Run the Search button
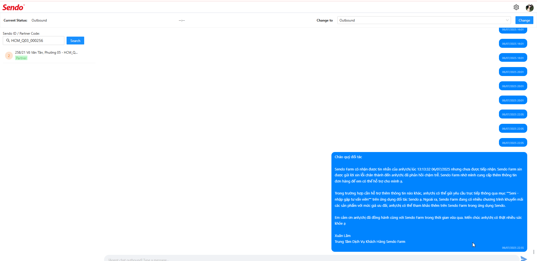The width and height of the screenshot is (537, 261). [75, 41]
